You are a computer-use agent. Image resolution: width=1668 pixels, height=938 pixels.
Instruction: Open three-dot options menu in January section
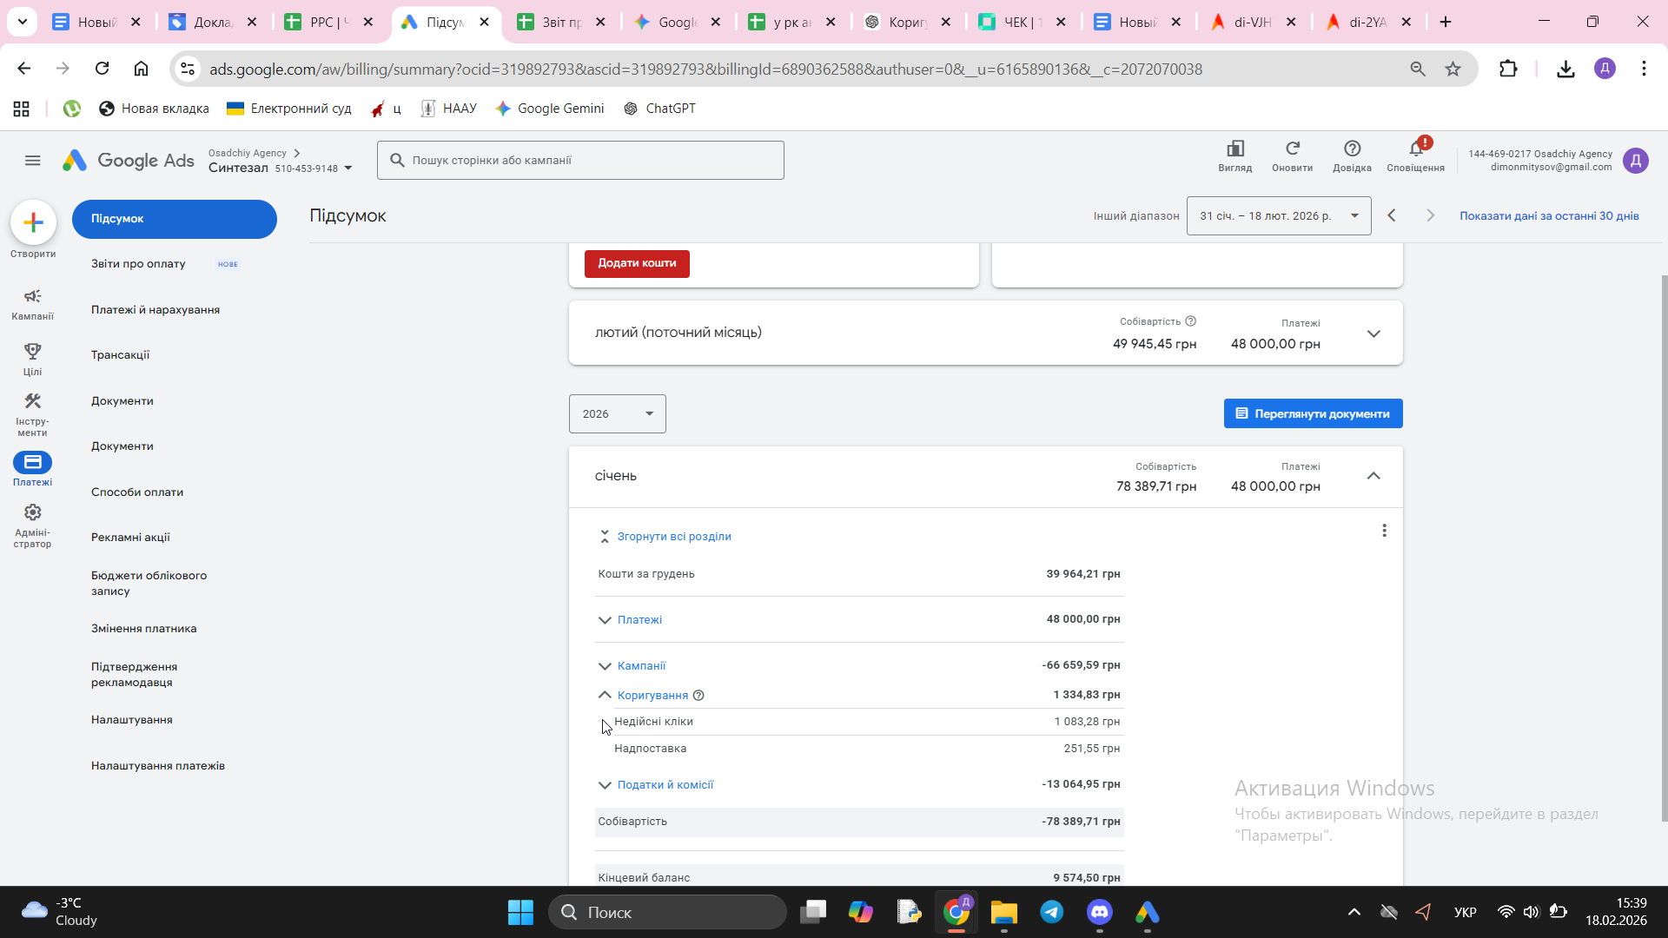click(x=1384, y=531)
